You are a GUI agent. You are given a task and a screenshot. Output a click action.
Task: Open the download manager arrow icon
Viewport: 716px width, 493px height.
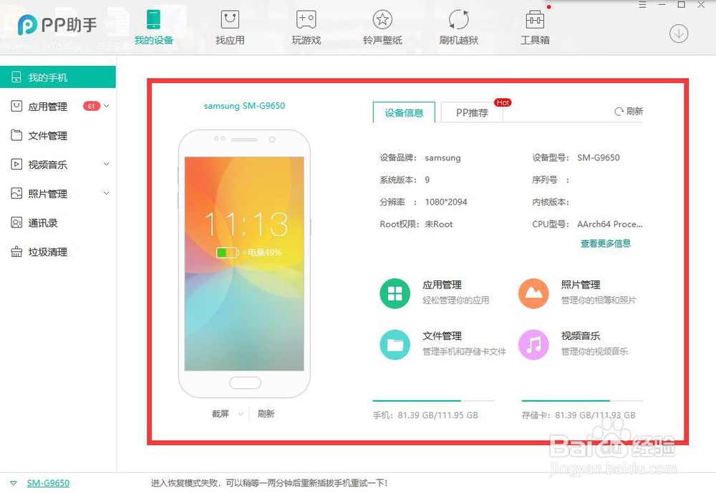tap(679, 34)
